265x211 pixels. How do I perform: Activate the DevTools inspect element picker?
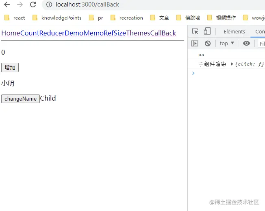[x=195, y=31]
